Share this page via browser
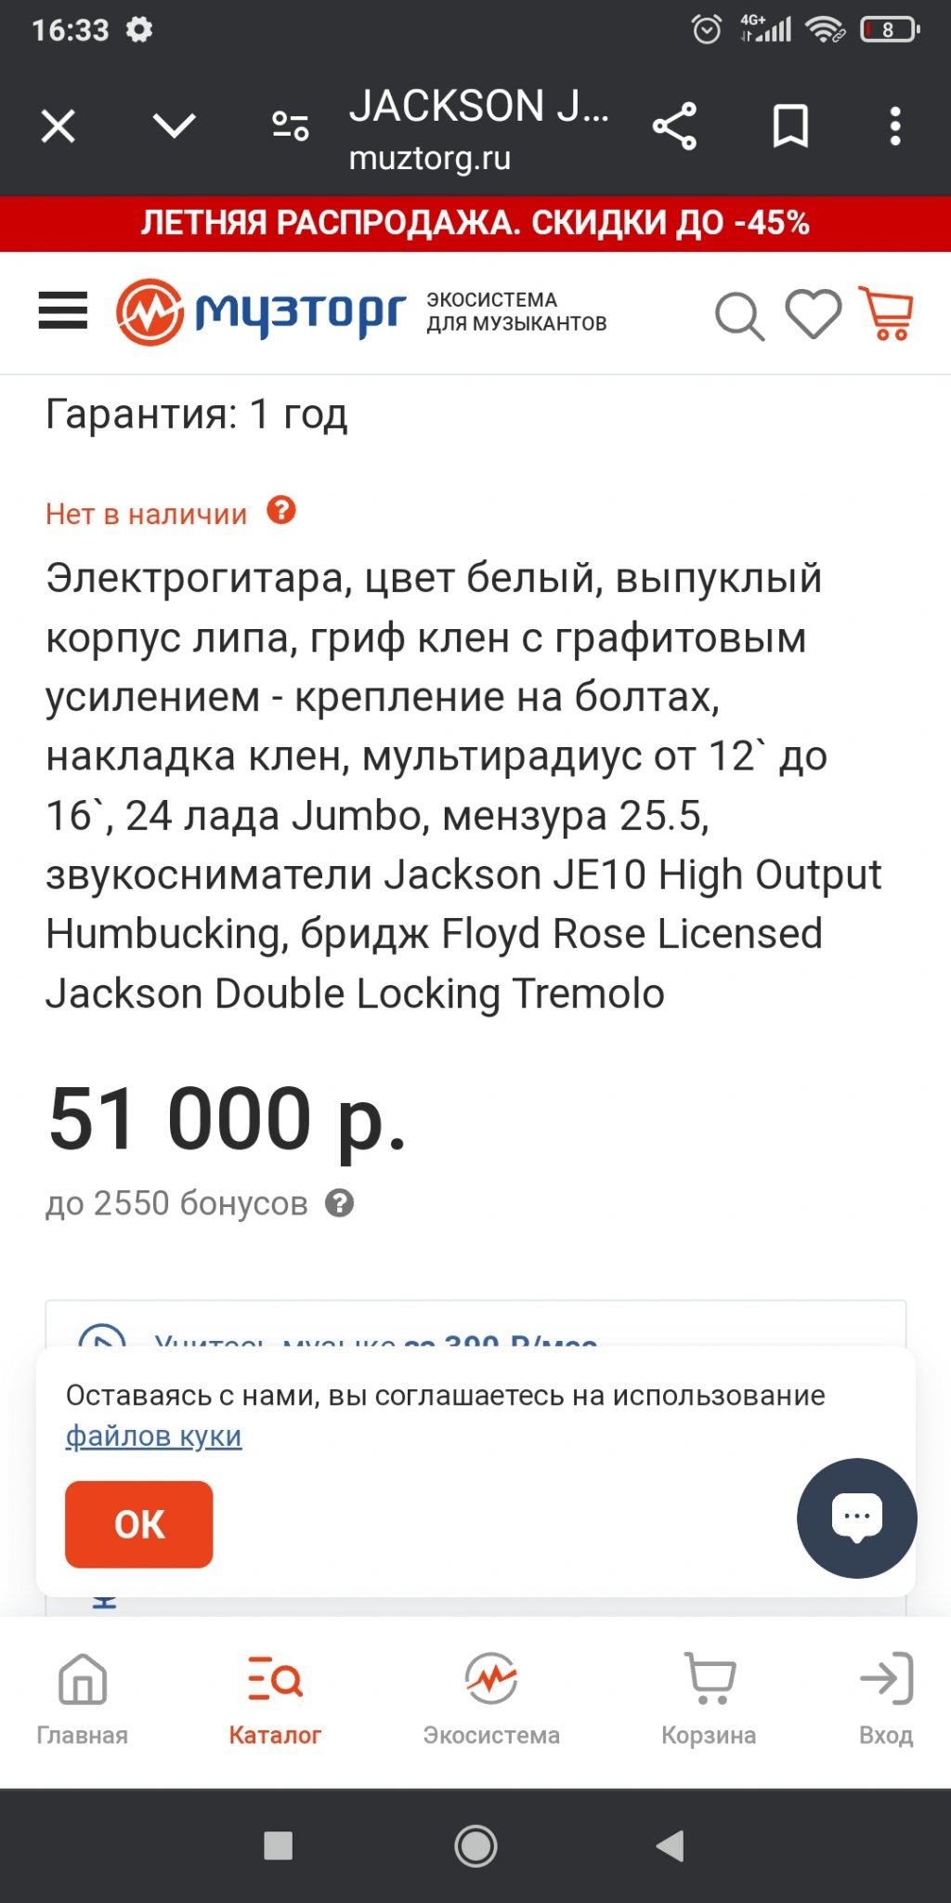The width and height of the screenshot is (951, 1903). click(674, 126)
